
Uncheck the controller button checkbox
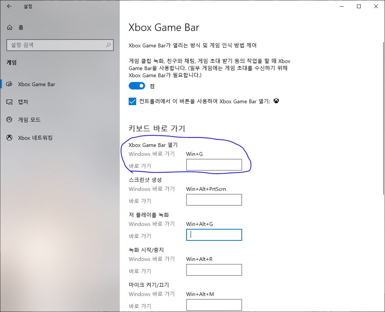pos(132,101)
